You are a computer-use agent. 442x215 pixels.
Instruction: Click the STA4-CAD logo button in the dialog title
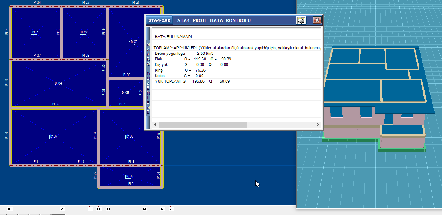coord(159,20)
